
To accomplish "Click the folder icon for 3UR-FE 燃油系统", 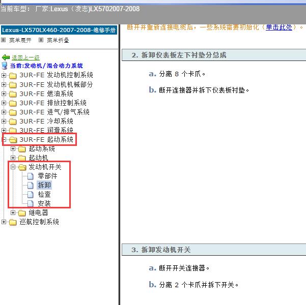I will tap(13, 94).
